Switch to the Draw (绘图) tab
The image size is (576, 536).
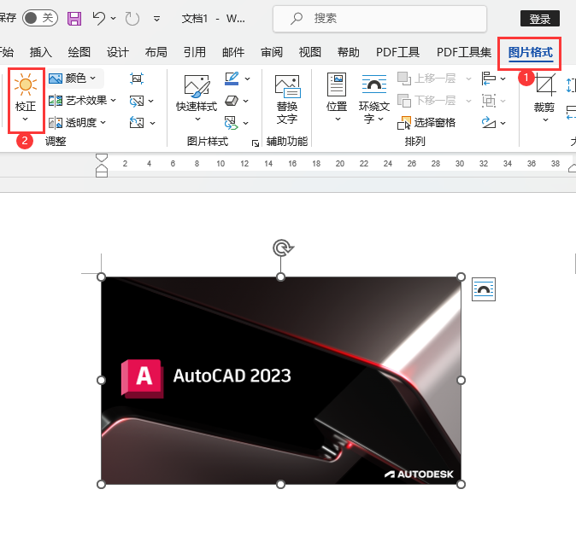[79, 52]
